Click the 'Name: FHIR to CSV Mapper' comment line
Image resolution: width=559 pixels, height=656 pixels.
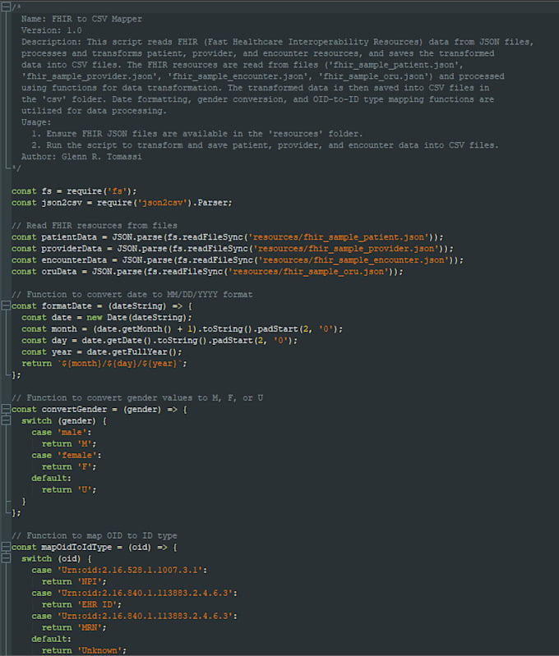pos(81,19)
